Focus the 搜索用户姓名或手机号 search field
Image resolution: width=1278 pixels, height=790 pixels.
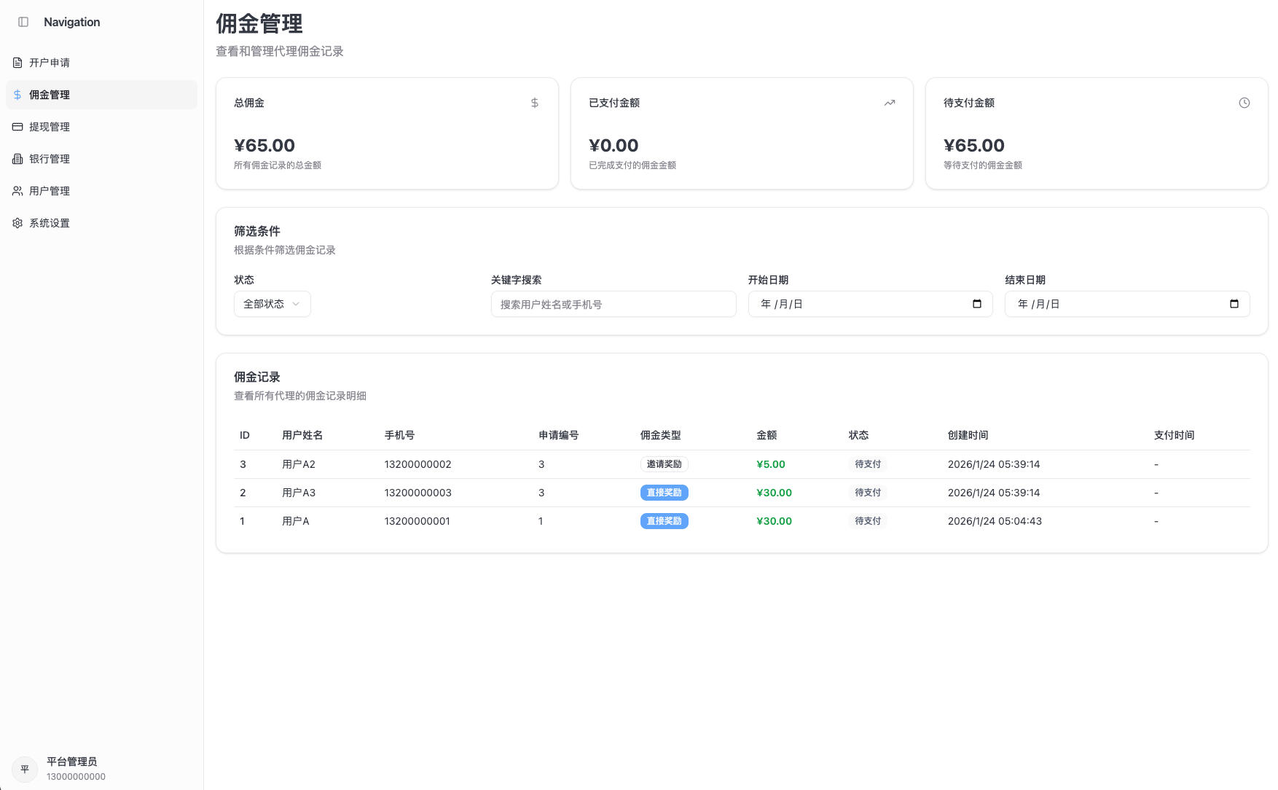coord(613,304)
